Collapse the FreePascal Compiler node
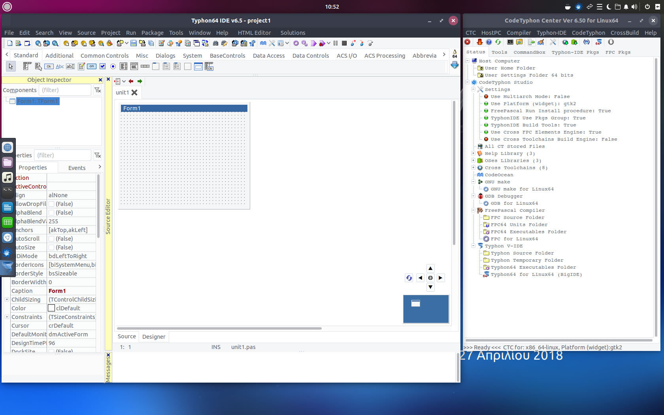 point(473,210)
